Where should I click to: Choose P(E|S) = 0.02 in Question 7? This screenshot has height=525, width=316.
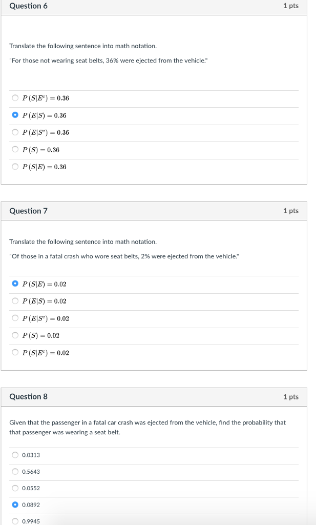[16, 301]
